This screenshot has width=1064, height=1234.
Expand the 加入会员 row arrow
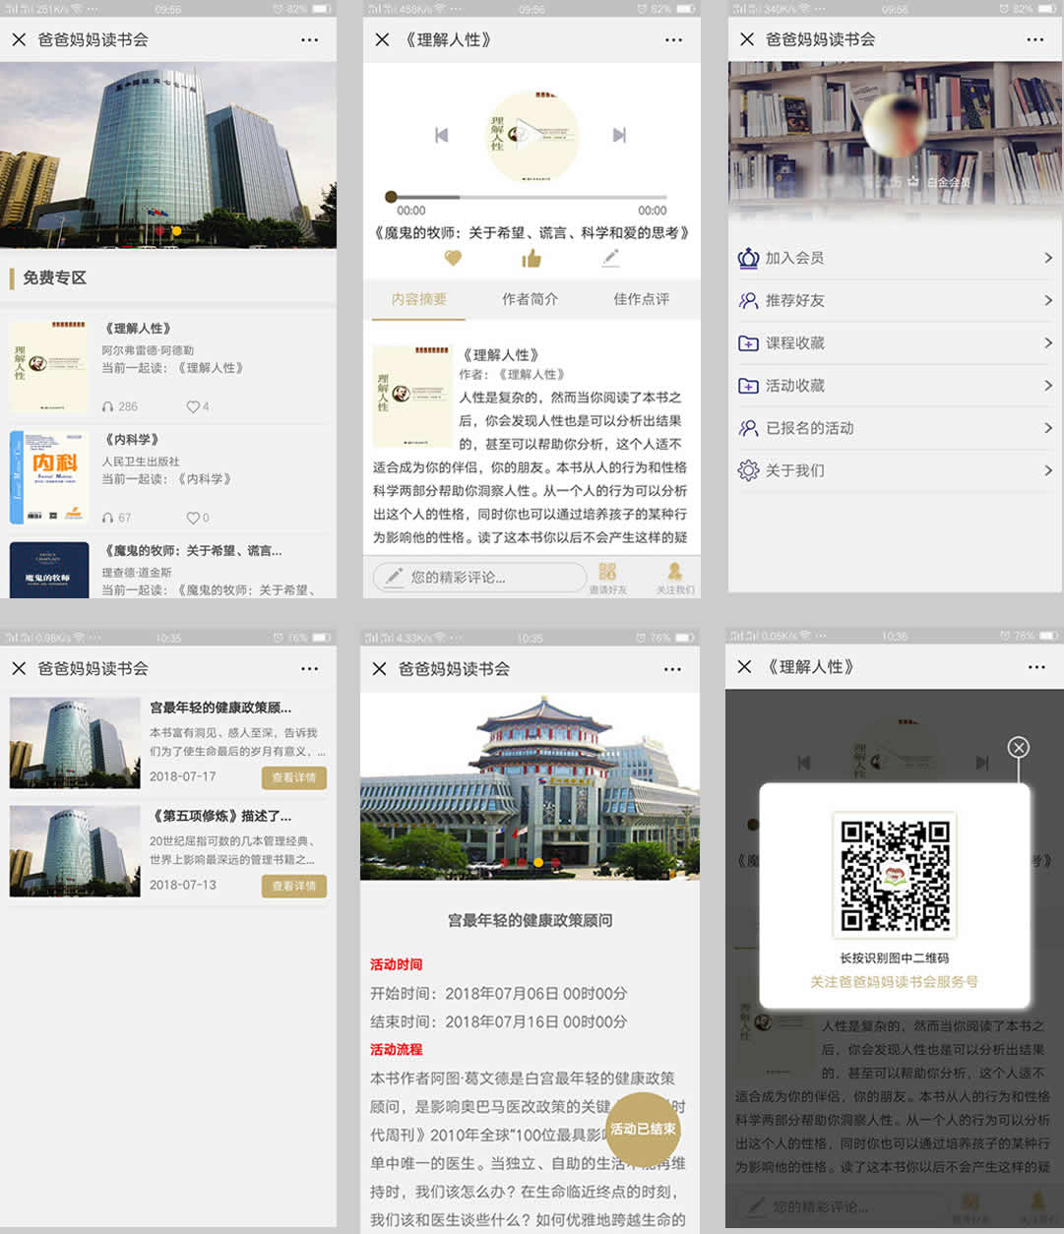pyautogui.click(x=1047, y=258)
